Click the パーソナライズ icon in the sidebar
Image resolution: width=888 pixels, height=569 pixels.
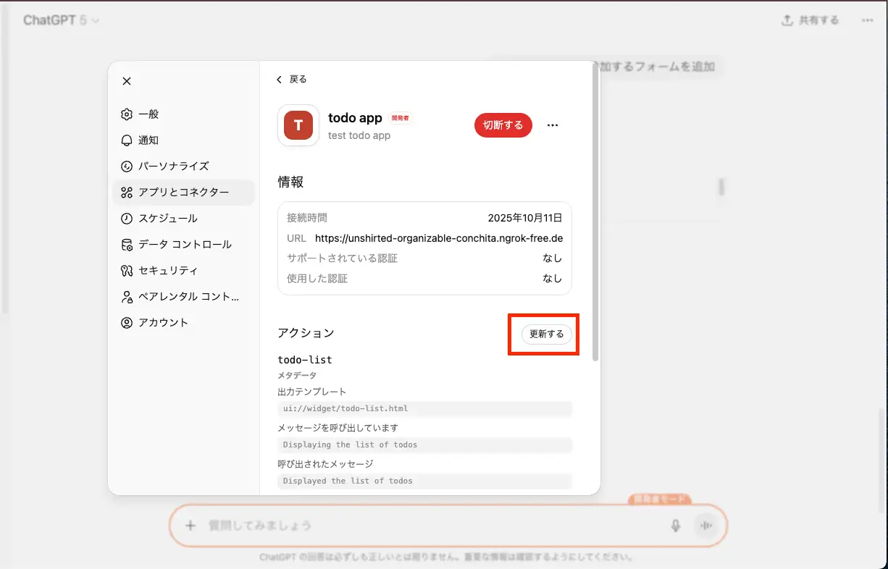pos(127,167)
